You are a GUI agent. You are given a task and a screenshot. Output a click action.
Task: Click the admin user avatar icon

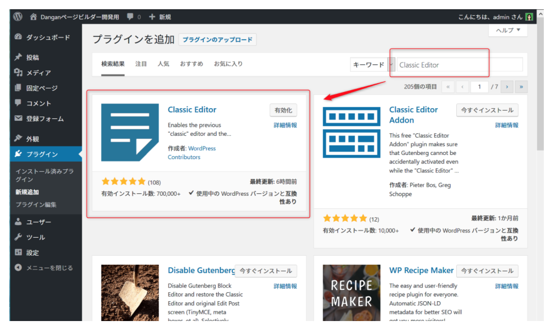pos(529,17)
